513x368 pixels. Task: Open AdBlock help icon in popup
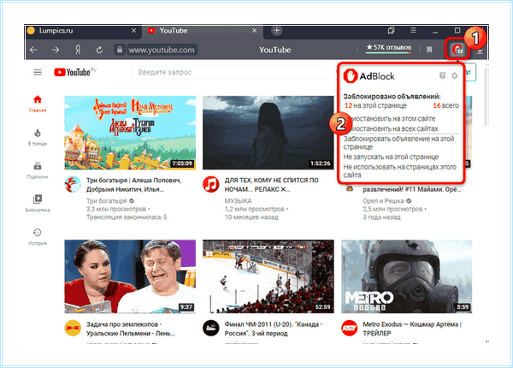pos(442,75)
